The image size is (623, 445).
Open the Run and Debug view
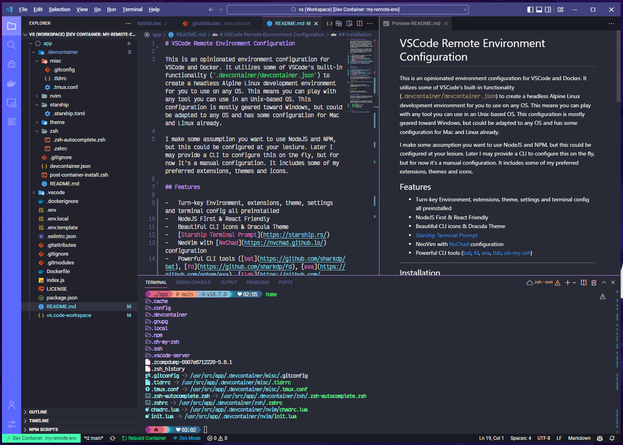[x=12, y=64]
